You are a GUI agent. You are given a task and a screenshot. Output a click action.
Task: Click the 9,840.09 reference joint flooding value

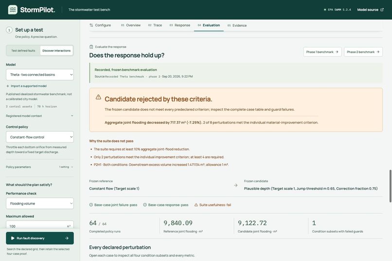coord(178,223)
